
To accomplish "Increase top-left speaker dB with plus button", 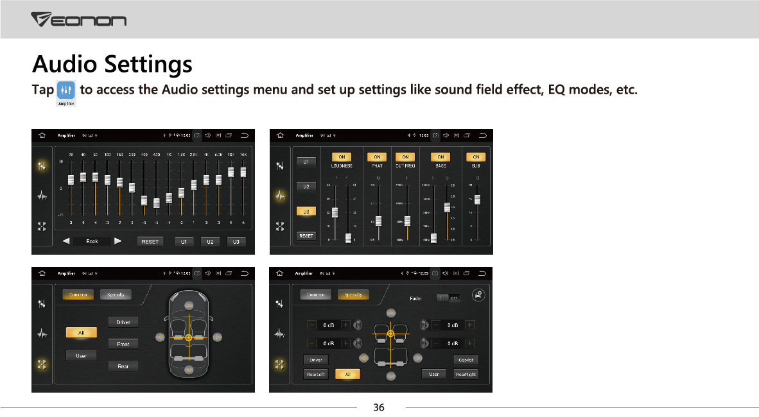I will click(x=345, y=325).
